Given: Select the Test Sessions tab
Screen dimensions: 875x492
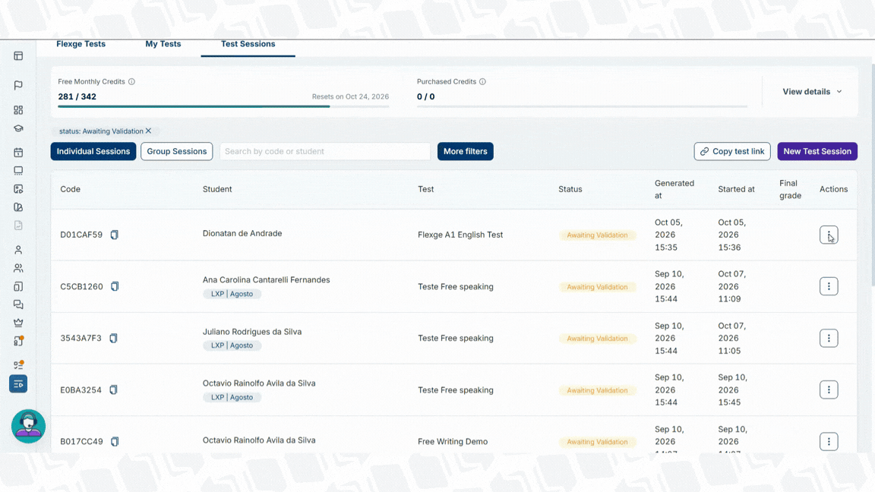Looking at the screenshot, I should point(248,44).
